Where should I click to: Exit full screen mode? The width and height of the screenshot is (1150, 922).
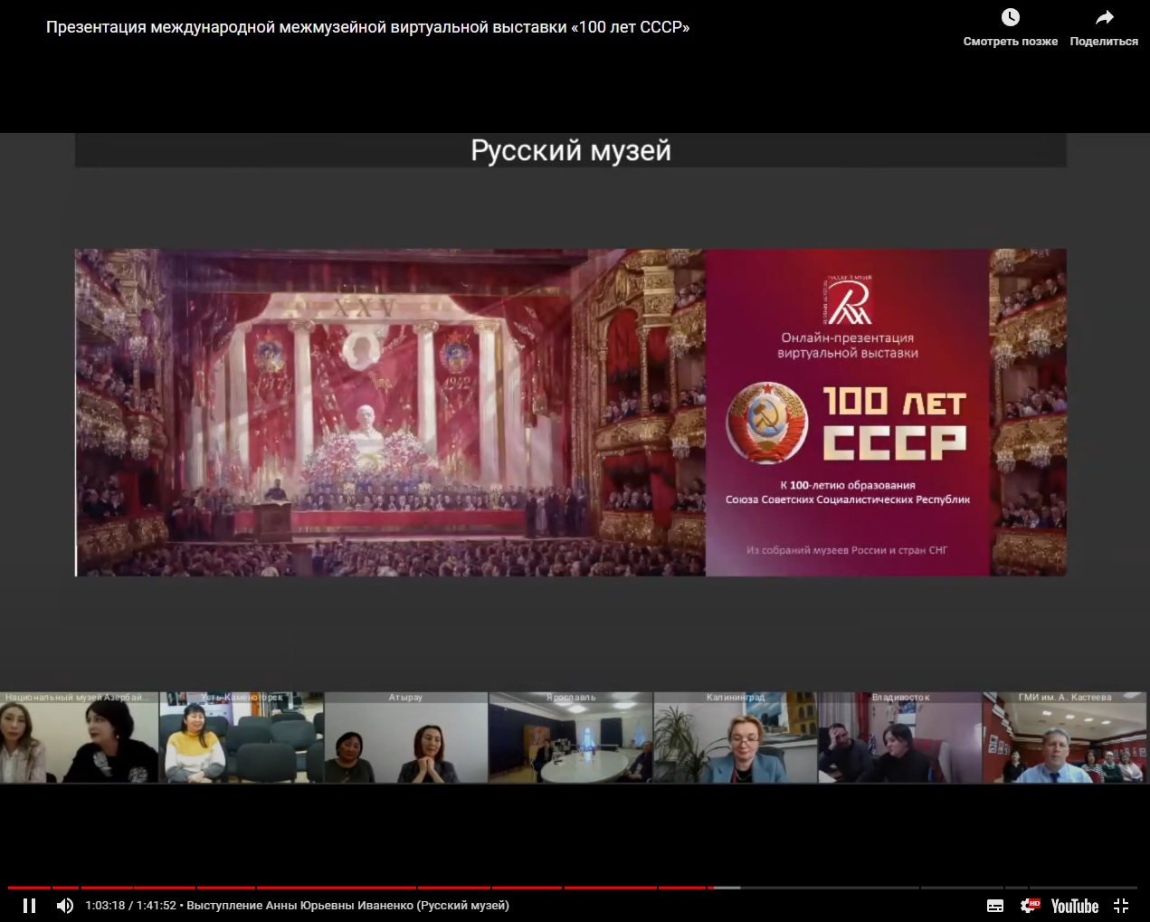(x=1121, y=906)
